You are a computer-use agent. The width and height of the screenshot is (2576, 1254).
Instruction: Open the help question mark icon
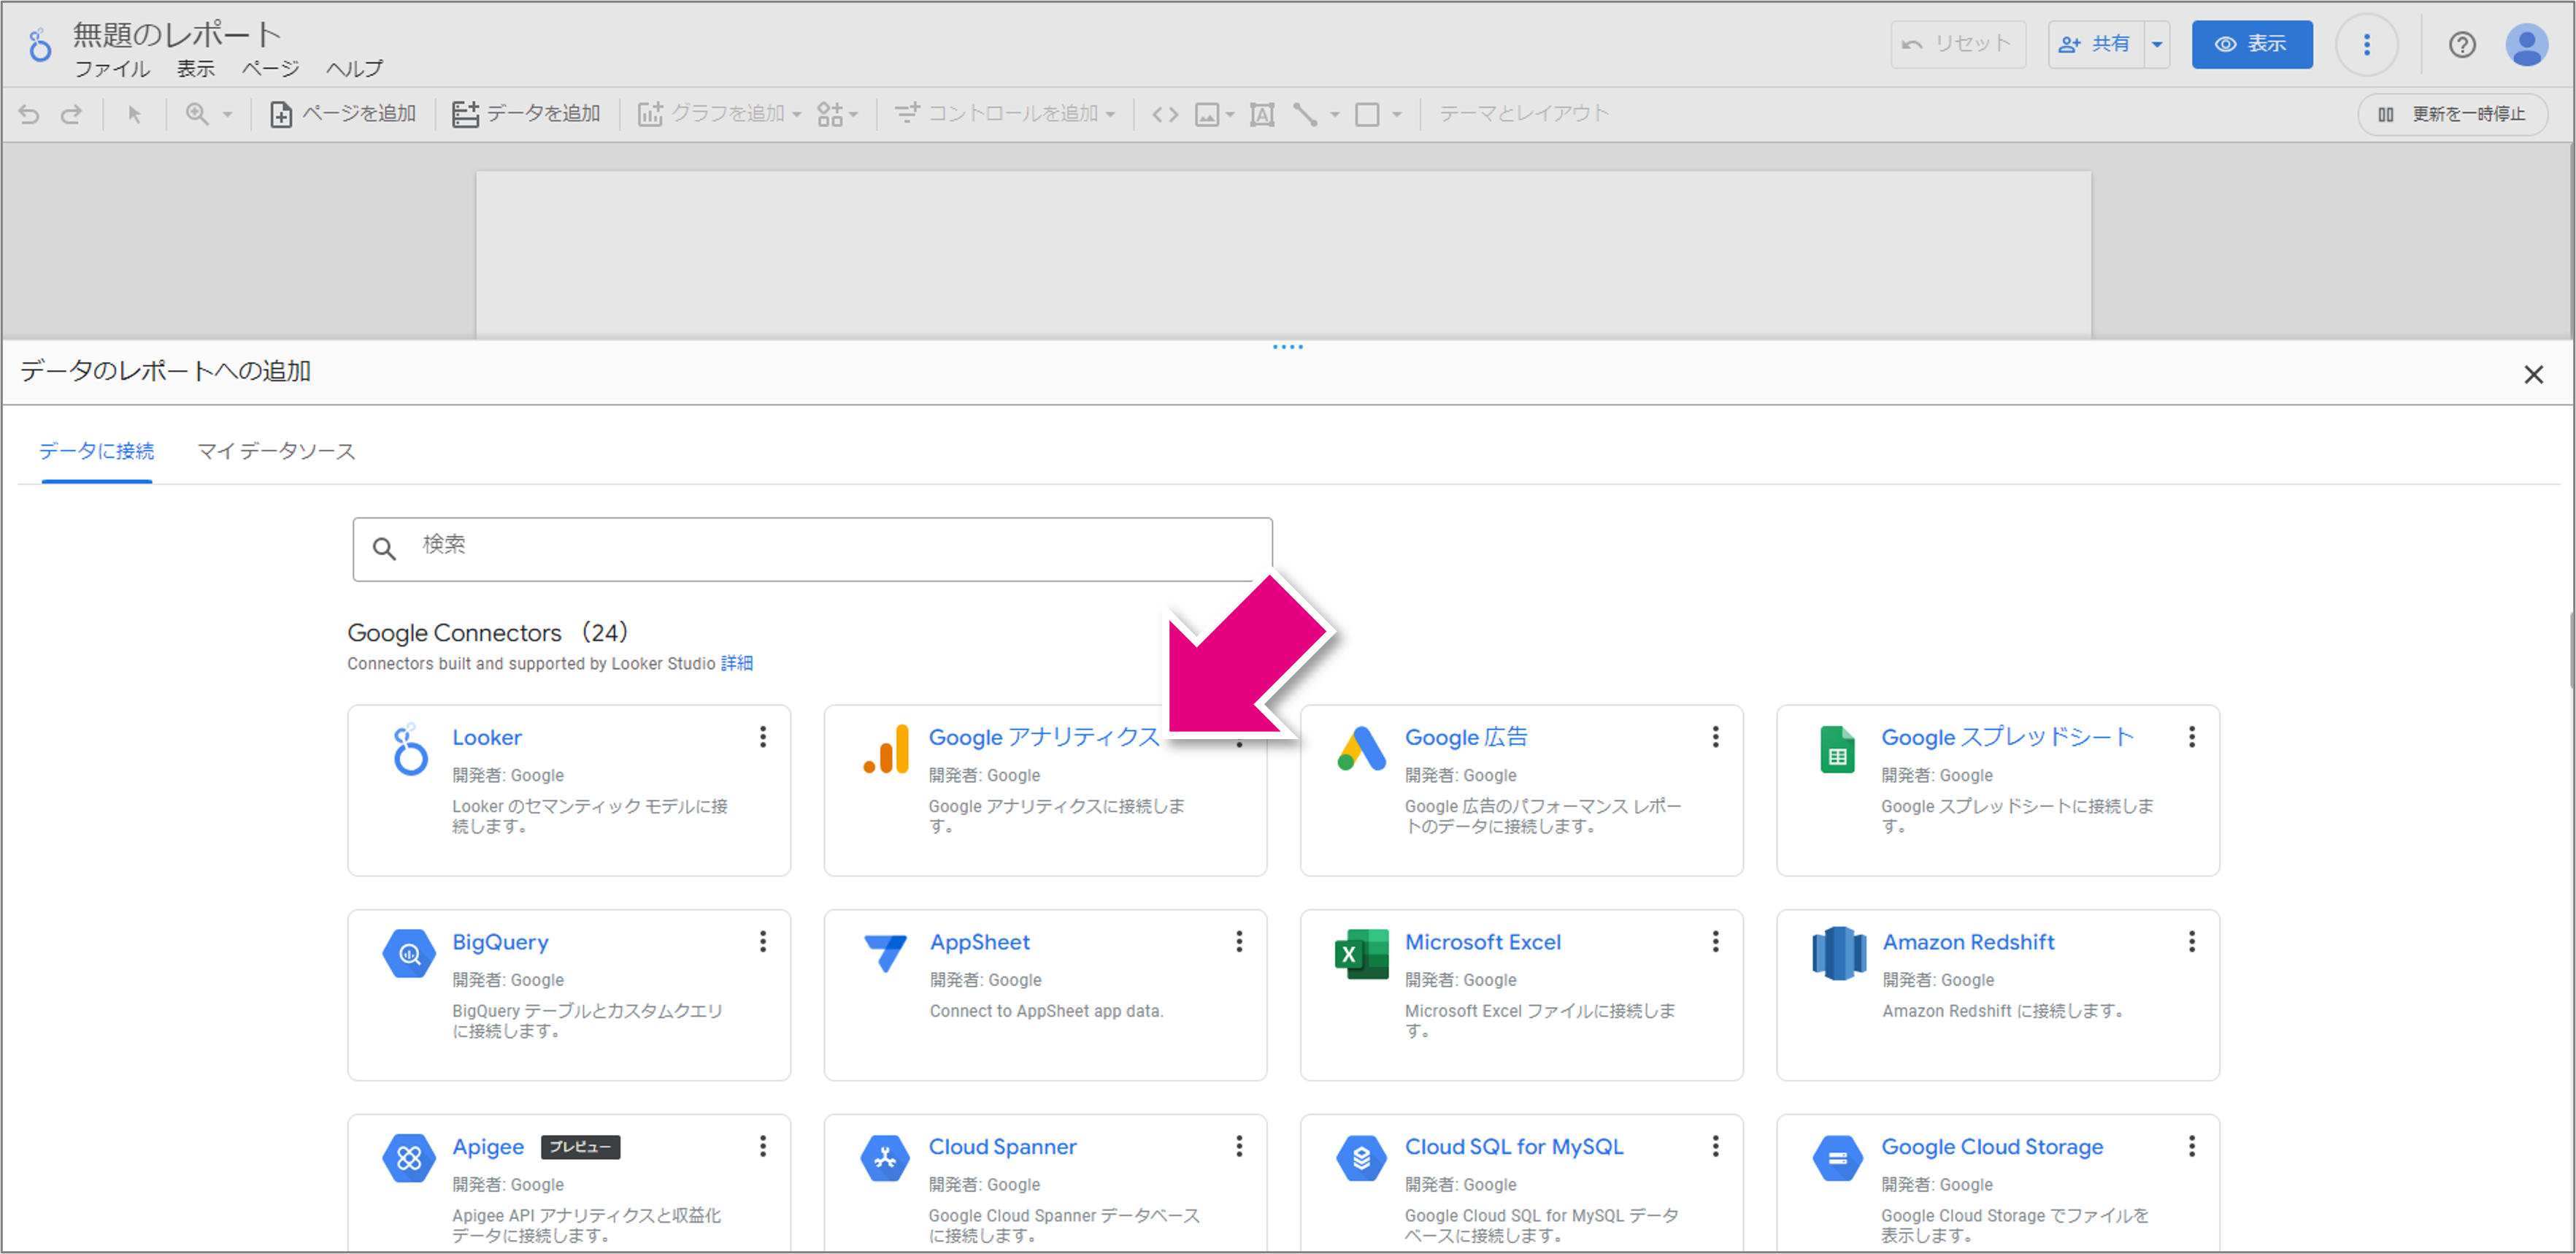point(2461,44)
